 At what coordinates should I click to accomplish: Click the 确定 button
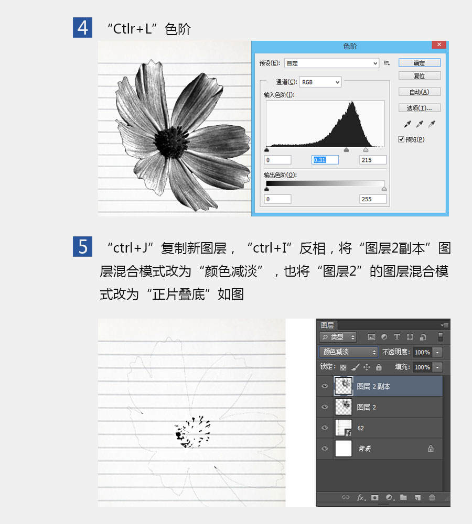[x=420, y=62]
